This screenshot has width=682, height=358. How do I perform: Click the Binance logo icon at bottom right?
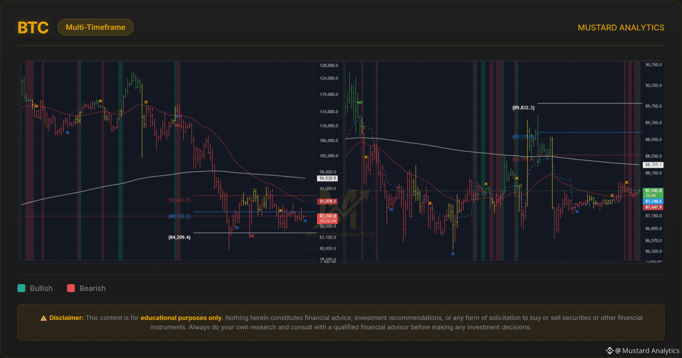[x=610, y=351]
